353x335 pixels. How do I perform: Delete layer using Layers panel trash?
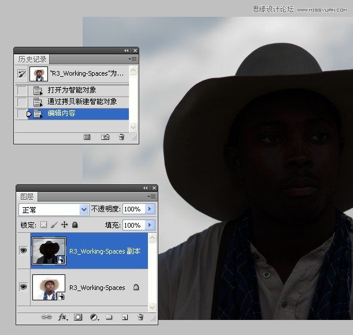click(140, 317)
